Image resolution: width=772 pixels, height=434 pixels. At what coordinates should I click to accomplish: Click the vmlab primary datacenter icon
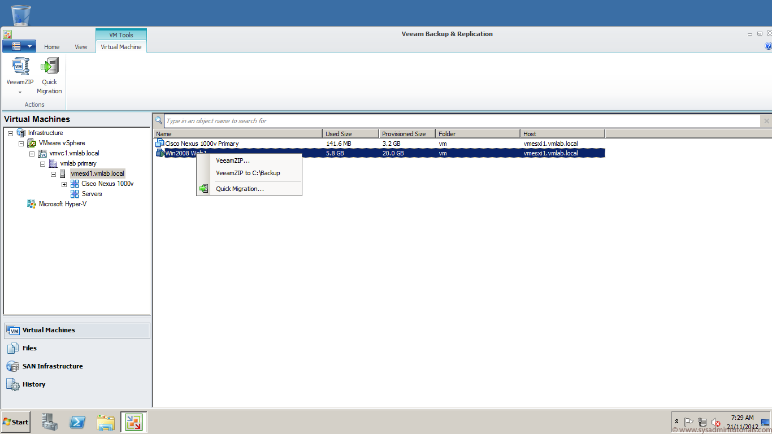(53, 163)
